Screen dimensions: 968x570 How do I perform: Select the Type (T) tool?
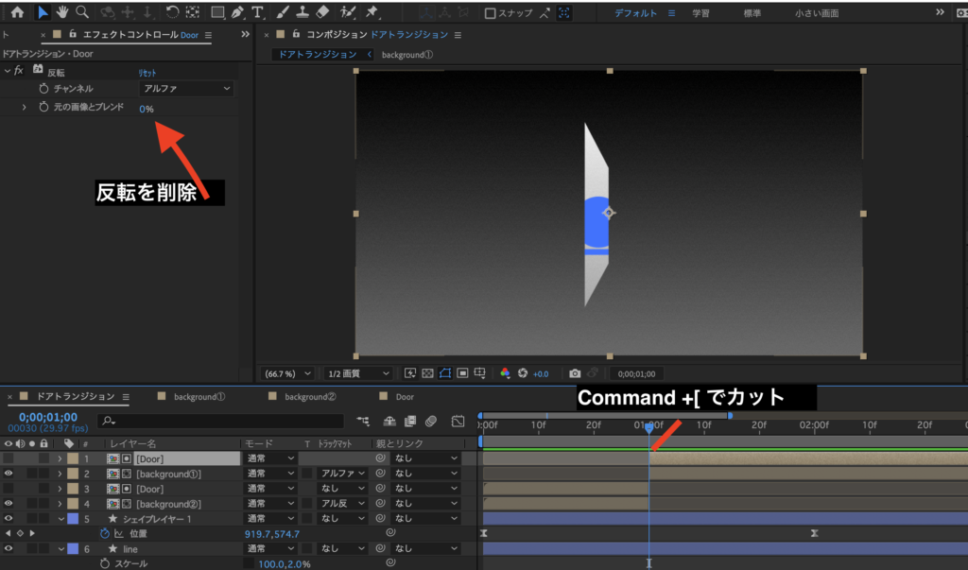tap(257, 12)
